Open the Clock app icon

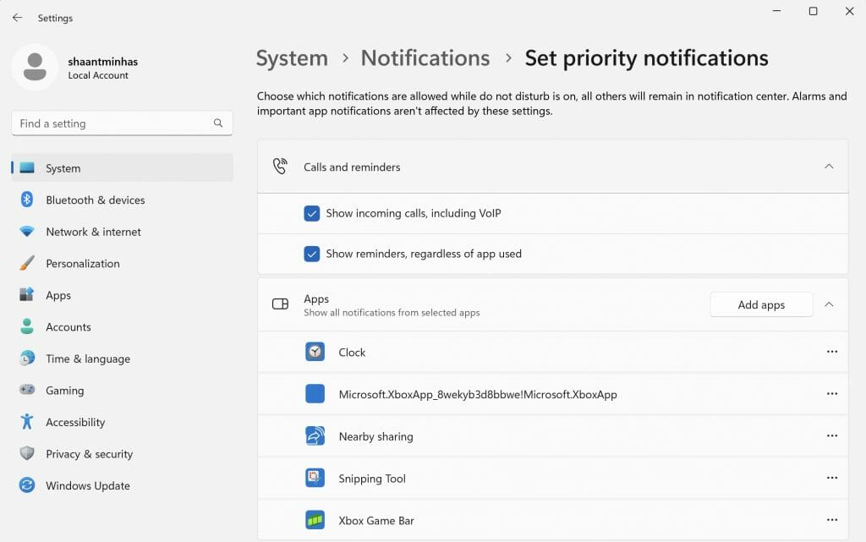tap(315, 352)
